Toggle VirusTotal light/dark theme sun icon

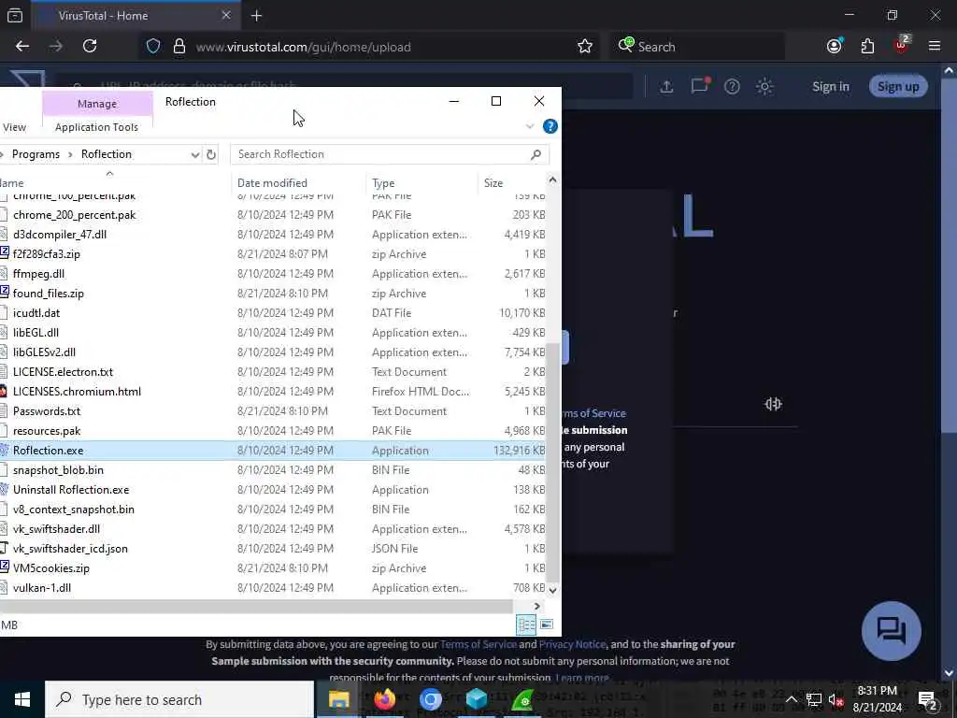(764, 87)
